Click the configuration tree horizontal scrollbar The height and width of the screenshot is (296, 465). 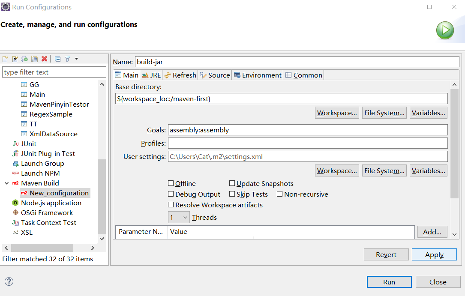[x=42, y=248]
